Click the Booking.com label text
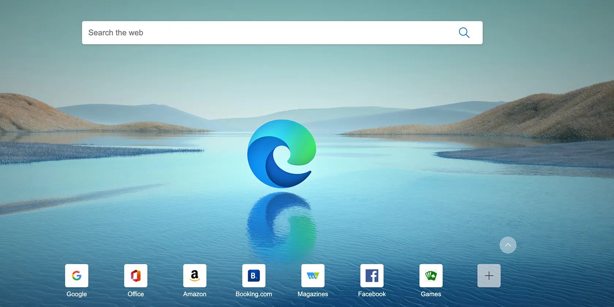This screenshot has height=307, width=614. coord(254,294)
